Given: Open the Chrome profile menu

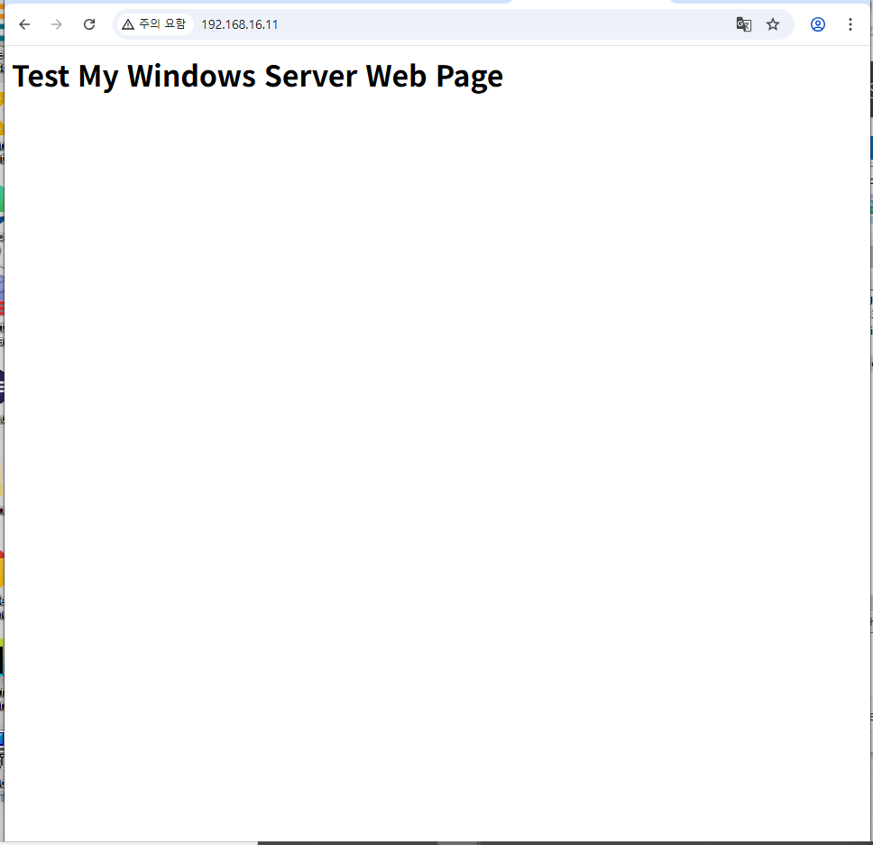Looking at the screenshot, I should [818, 24].
